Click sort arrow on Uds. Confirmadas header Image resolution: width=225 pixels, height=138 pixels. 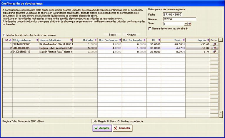coord(120,40)
